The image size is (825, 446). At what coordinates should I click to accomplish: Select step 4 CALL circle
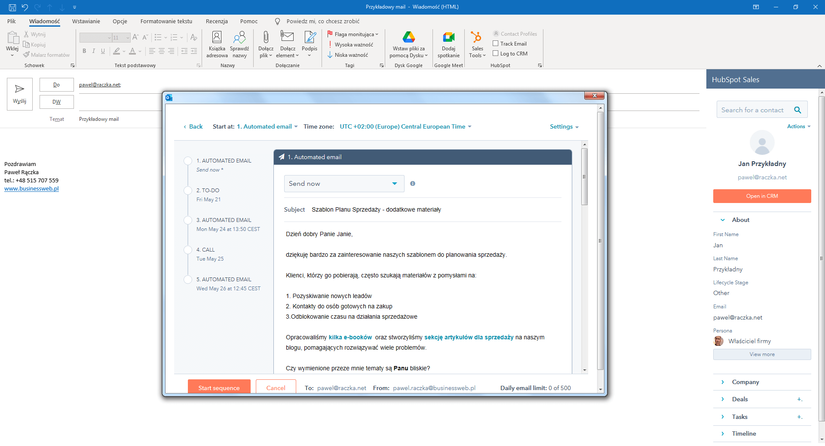[188, 250]
